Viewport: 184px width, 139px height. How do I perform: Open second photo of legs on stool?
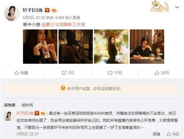[76, 46]
